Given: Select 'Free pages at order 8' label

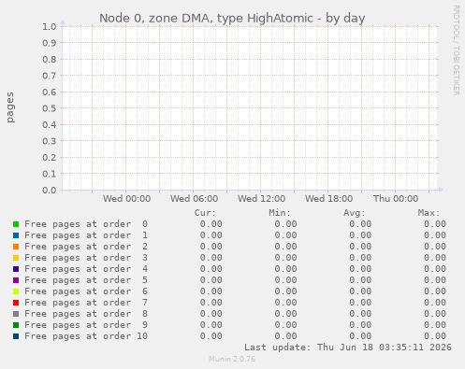Looking at the screenshot, I should [86, 314].
